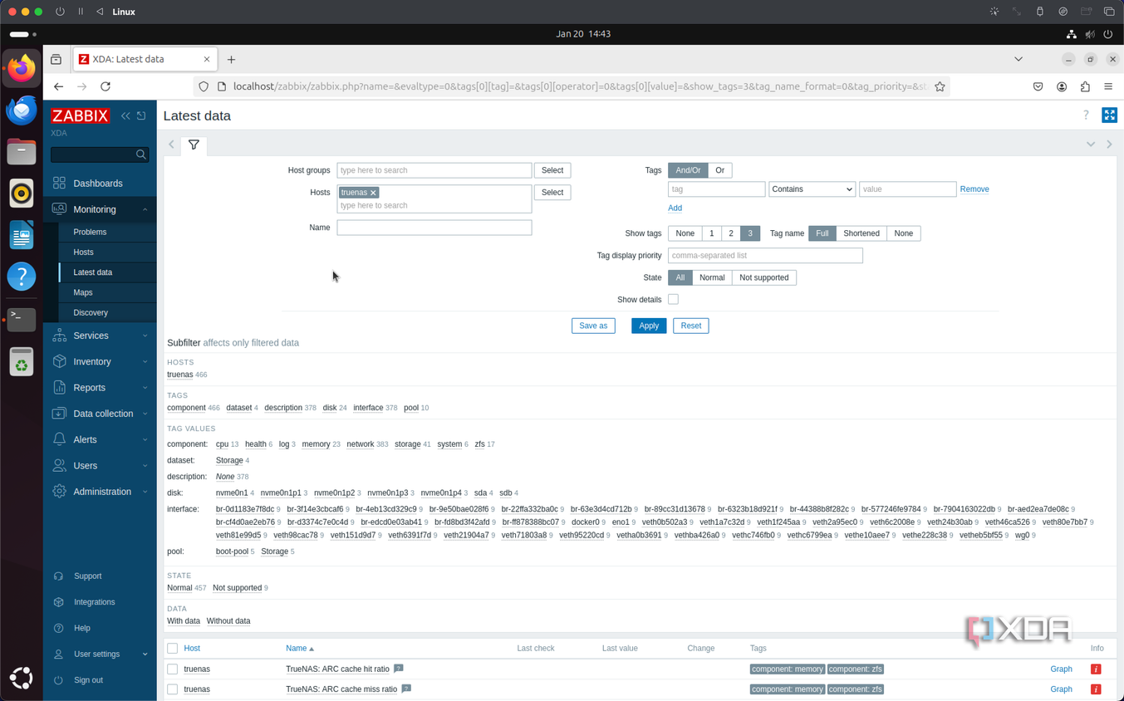Open Trash from the dock

[x=22, y=361]
